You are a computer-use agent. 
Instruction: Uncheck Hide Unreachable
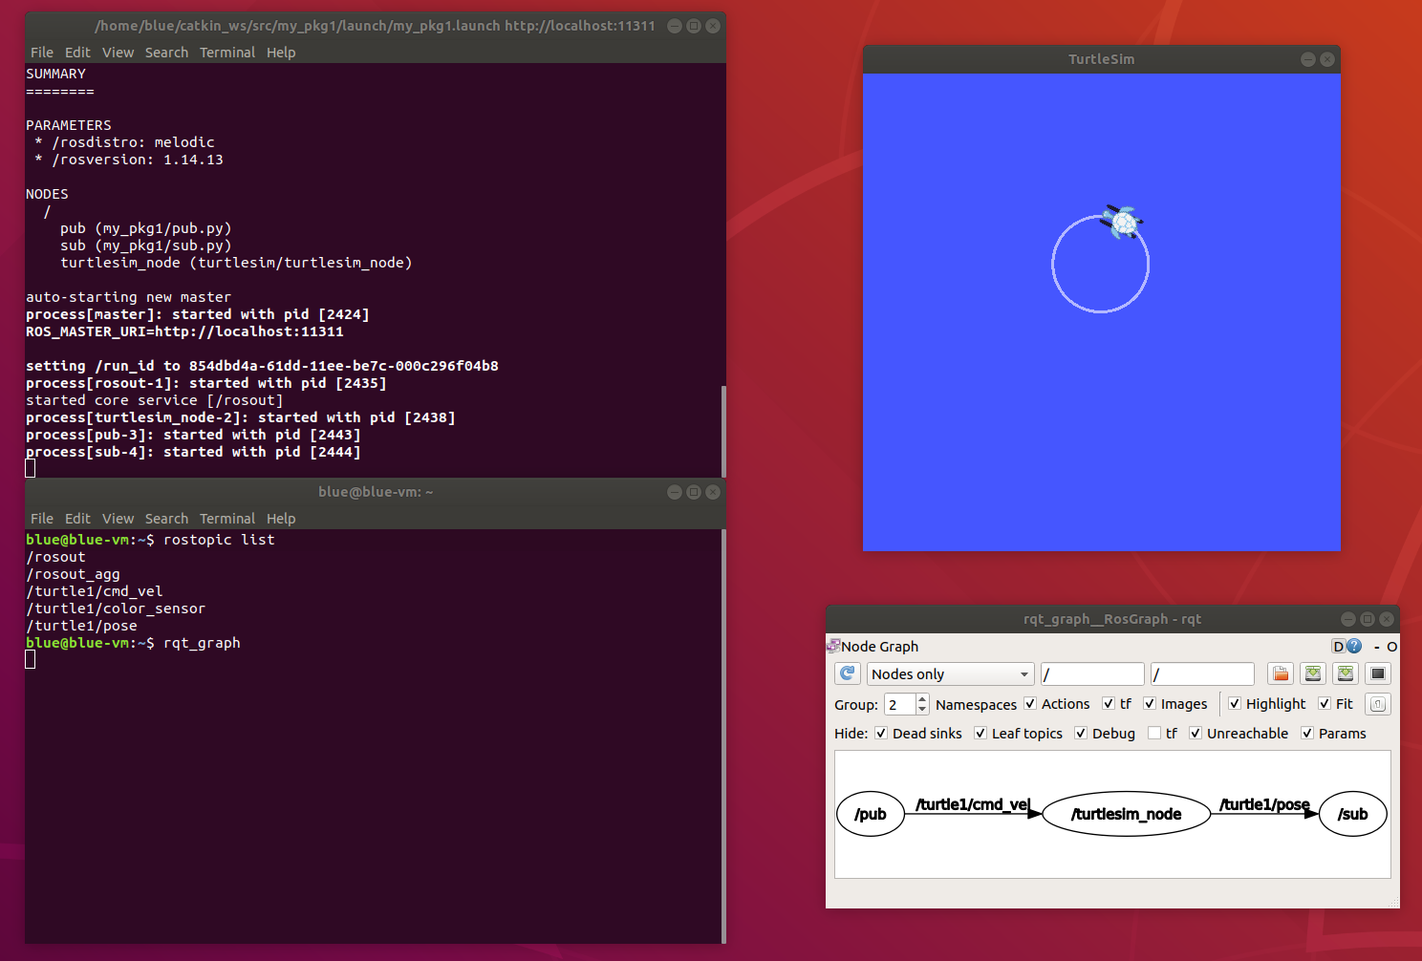(x=1196, y=733)
